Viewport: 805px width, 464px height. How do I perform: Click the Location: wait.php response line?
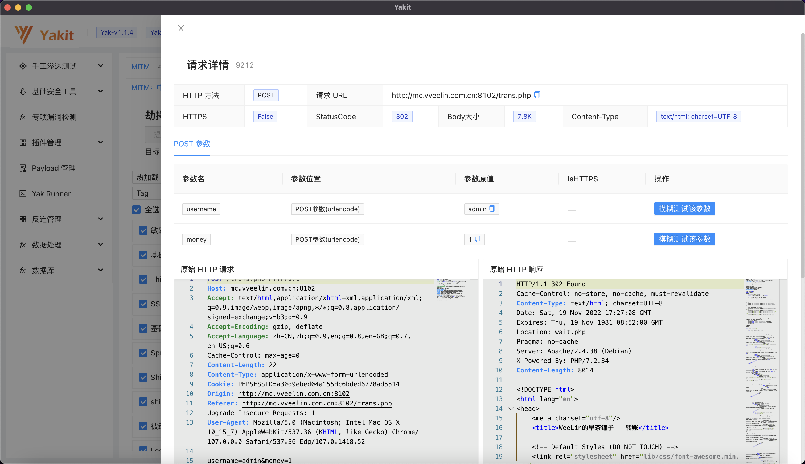[x=551, y=332]
